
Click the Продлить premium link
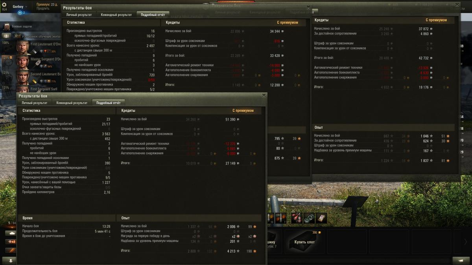click(42, 9)
